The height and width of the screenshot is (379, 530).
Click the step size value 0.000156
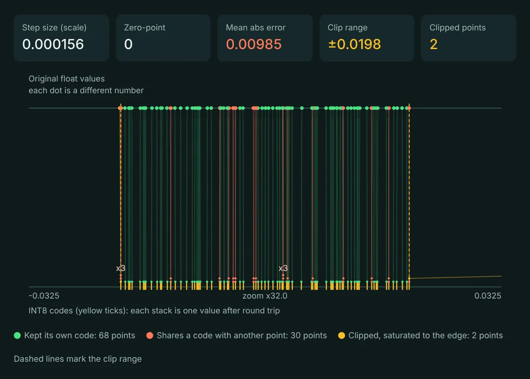point(53,44)
